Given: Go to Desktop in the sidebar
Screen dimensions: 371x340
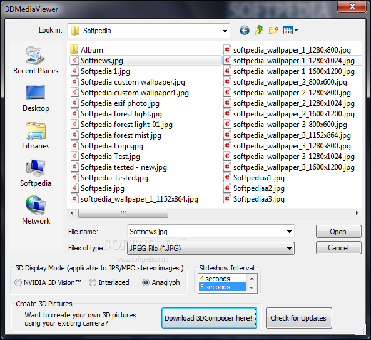Looking at the screenshot, I should 36,98.
